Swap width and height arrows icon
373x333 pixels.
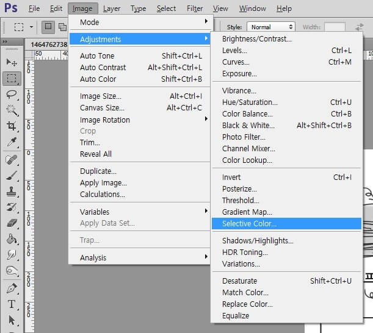pos(360,27)
